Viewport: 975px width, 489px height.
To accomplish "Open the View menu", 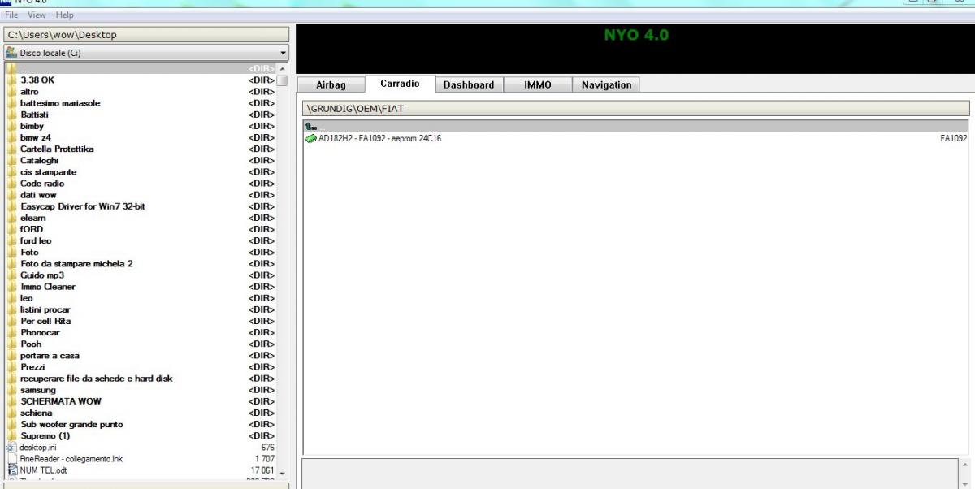I will [x=37, y=15].
